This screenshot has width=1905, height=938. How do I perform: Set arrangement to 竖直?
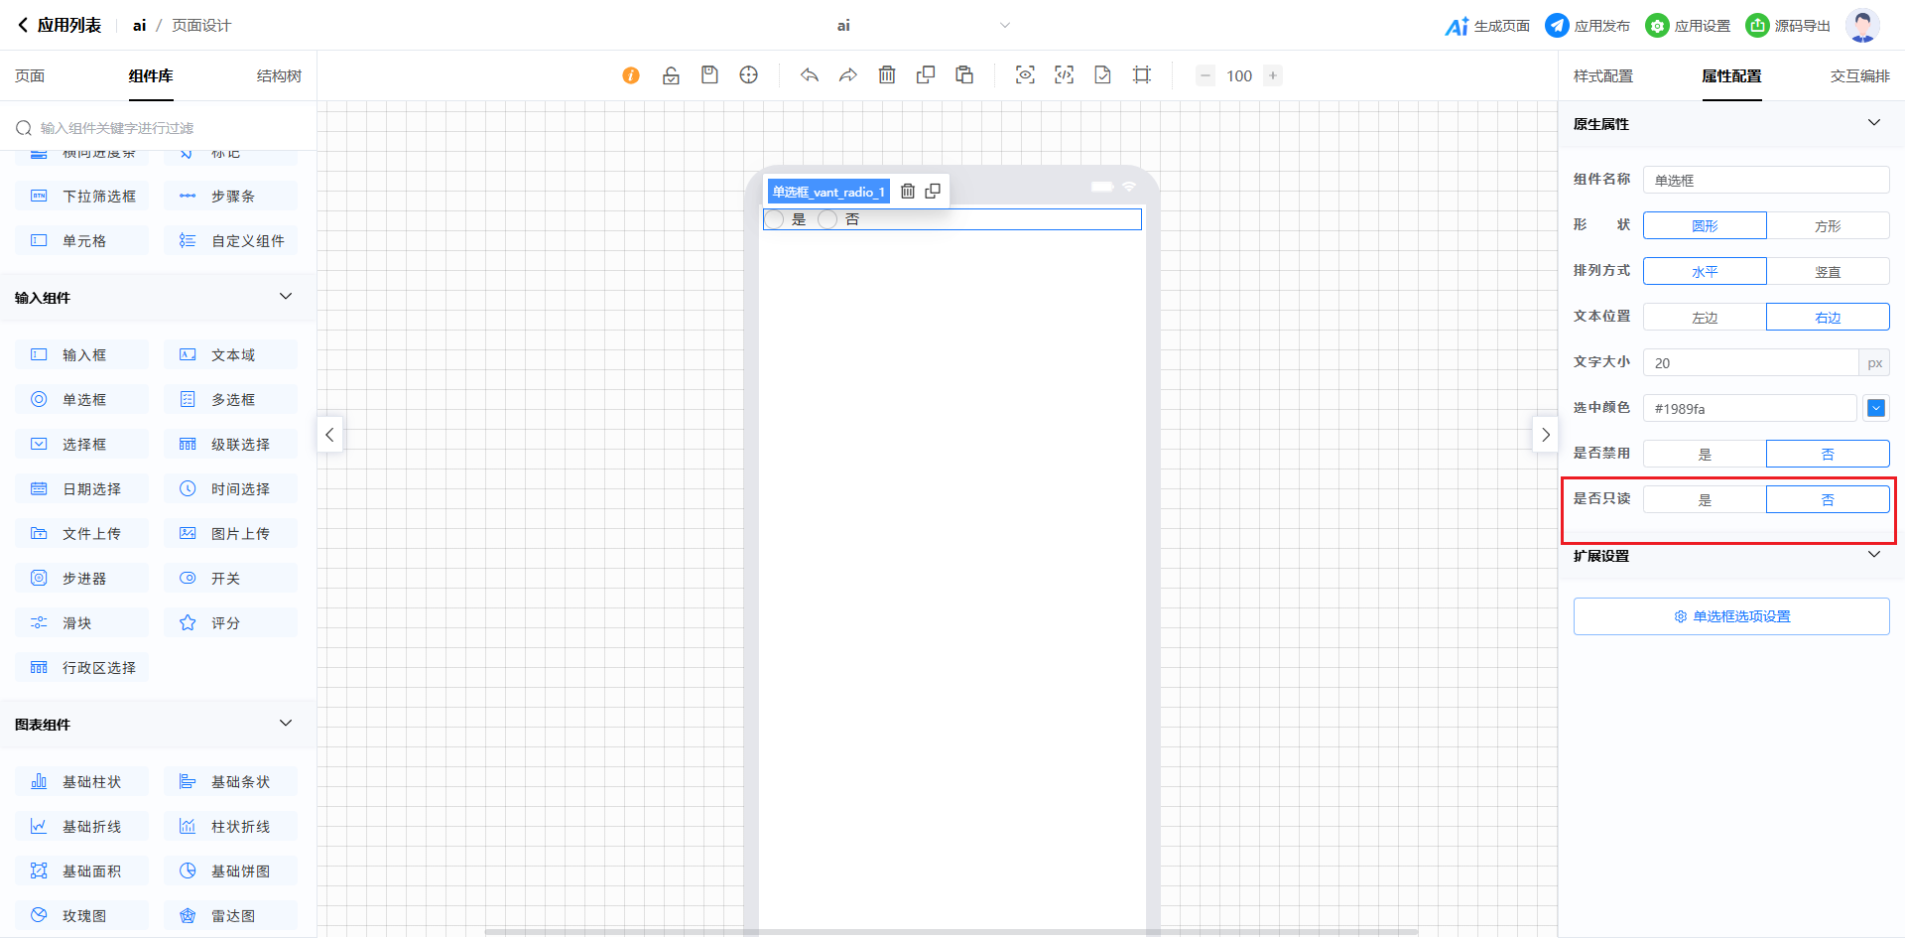1827,272
